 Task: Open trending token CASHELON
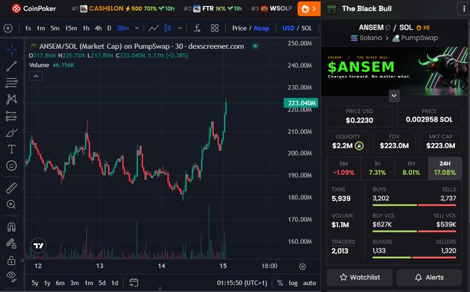point(123,9)
